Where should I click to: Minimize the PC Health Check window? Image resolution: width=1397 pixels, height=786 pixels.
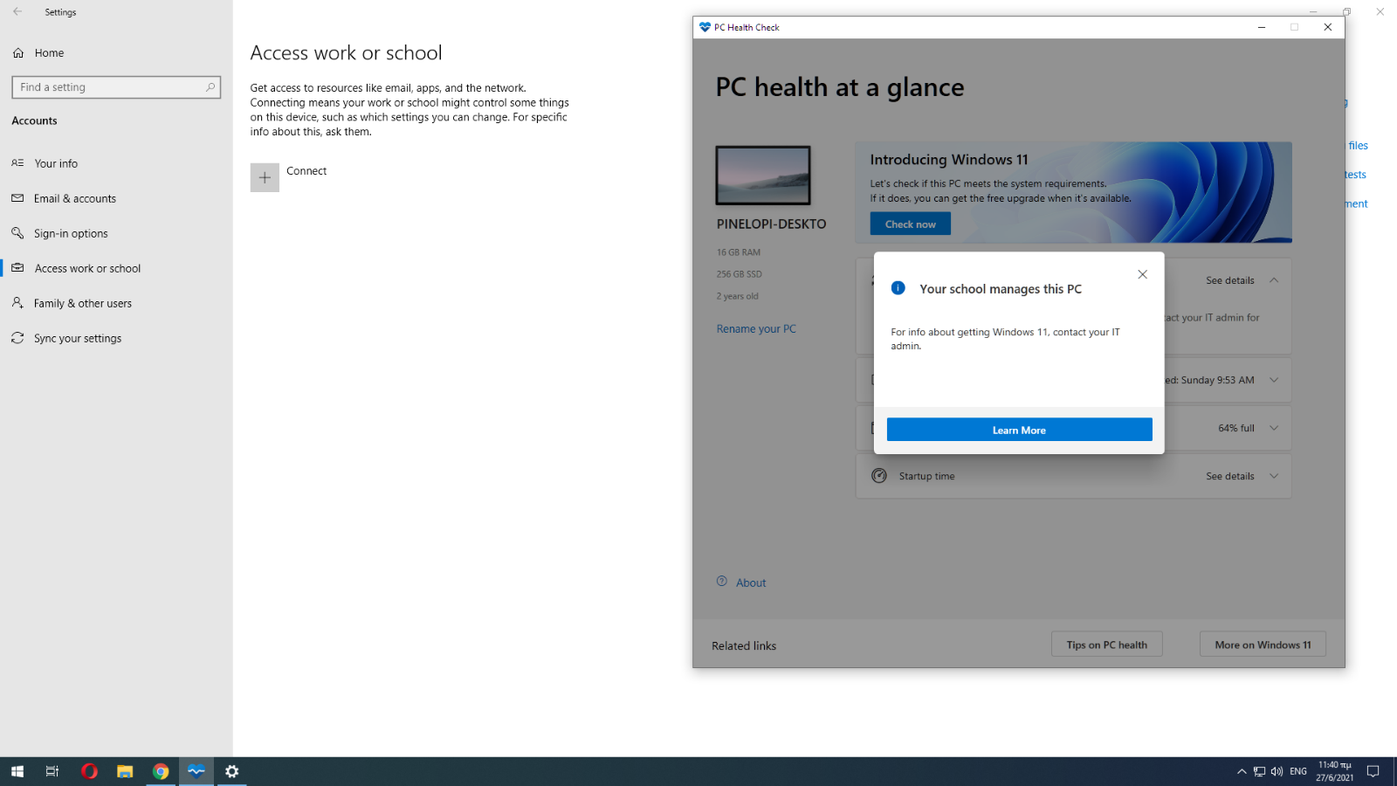click(1262, 27)
